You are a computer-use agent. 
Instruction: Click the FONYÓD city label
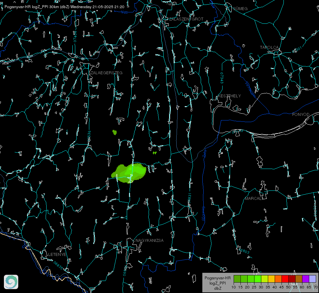[x=301, y=115]
